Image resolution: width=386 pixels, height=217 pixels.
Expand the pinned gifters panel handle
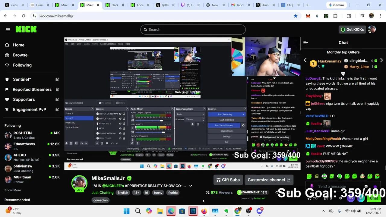pyautogui.click(x=343, y=74)
